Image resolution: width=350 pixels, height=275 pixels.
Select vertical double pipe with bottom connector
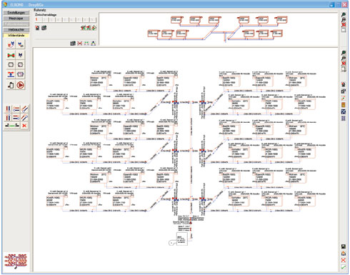(x=8, y=109)
